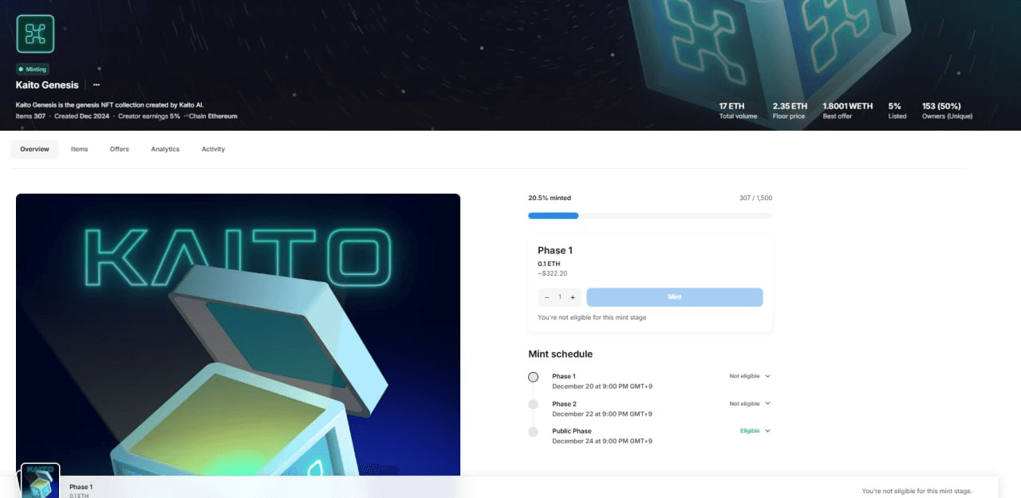1021x498 pixels.
Task: Switch to the Overview tab
Action: (x=34, y=149)
